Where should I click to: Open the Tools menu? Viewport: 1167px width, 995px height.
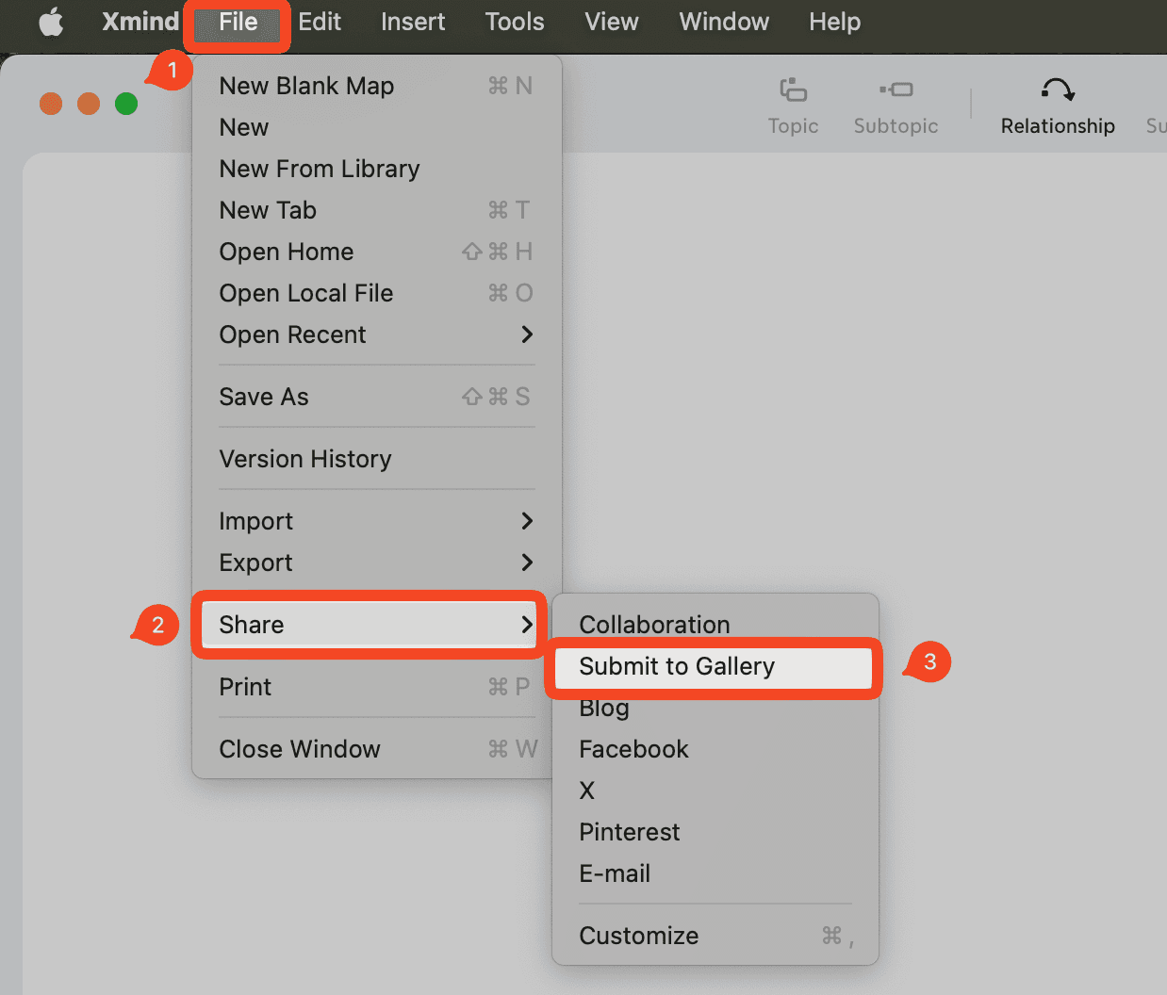(x=515, y=22)
